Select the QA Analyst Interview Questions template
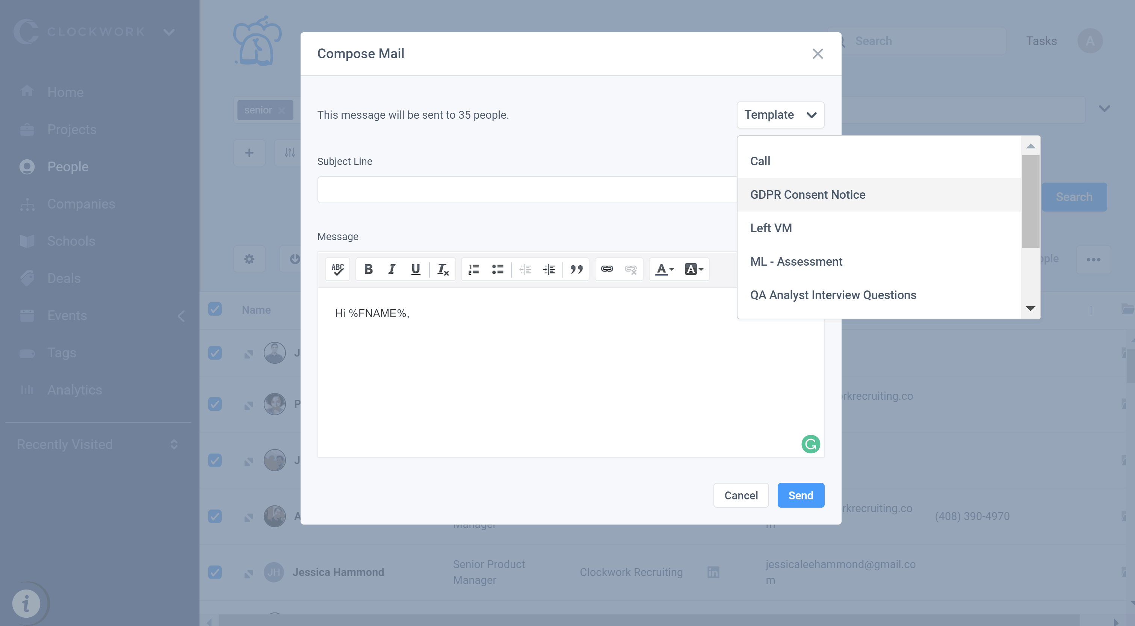 (833, 295)
